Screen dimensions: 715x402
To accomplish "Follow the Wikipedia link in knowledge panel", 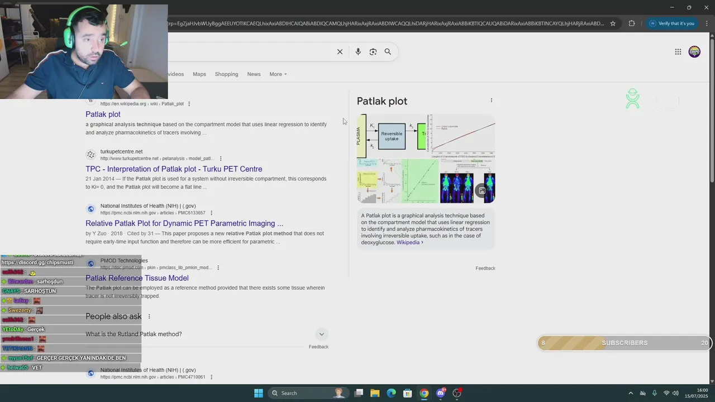I will pyautogui.click(x=409, y=242).
